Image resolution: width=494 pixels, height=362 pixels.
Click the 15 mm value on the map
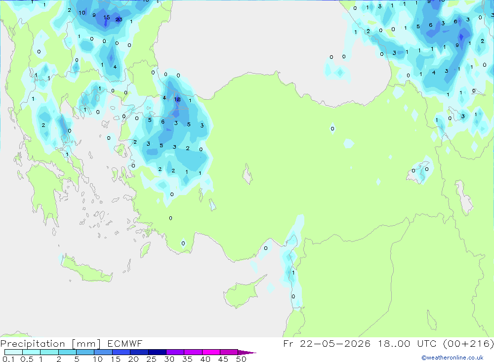click(107, 17)
